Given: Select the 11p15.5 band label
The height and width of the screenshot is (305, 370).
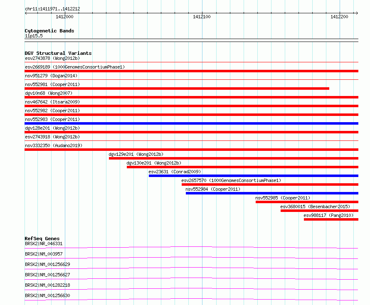Looking at the screenshot, I should pyautogui.click(x=34, y=36).
